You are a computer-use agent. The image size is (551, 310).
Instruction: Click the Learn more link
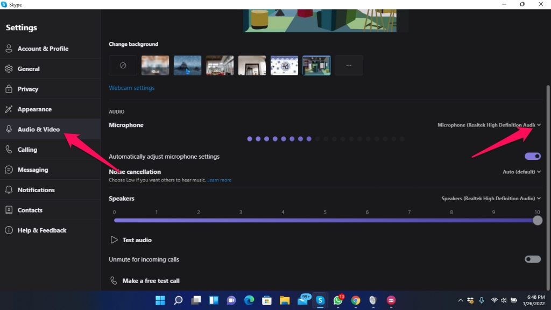point(219,180)
